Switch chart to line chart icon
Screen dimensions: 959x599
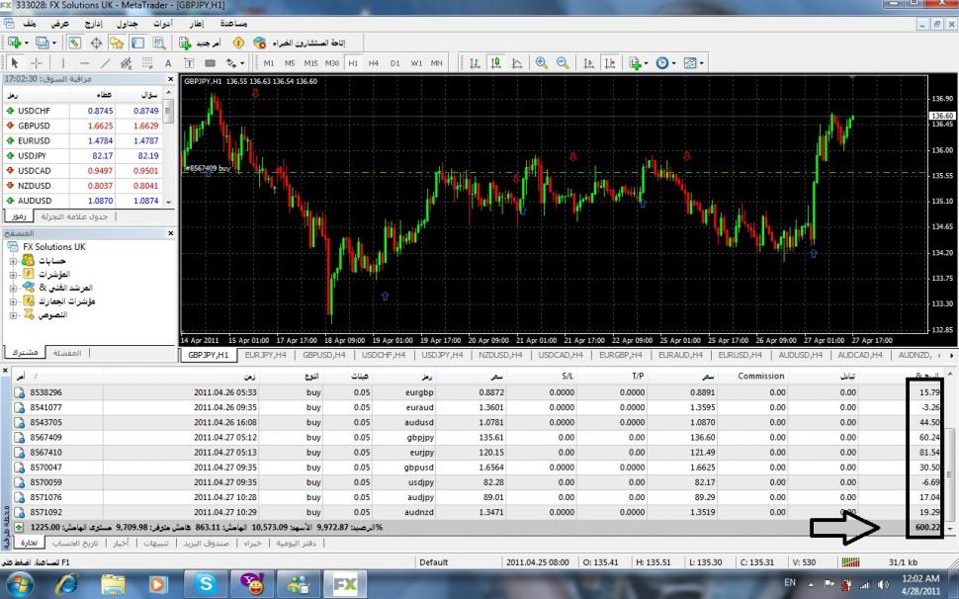(x=516, y=62)
